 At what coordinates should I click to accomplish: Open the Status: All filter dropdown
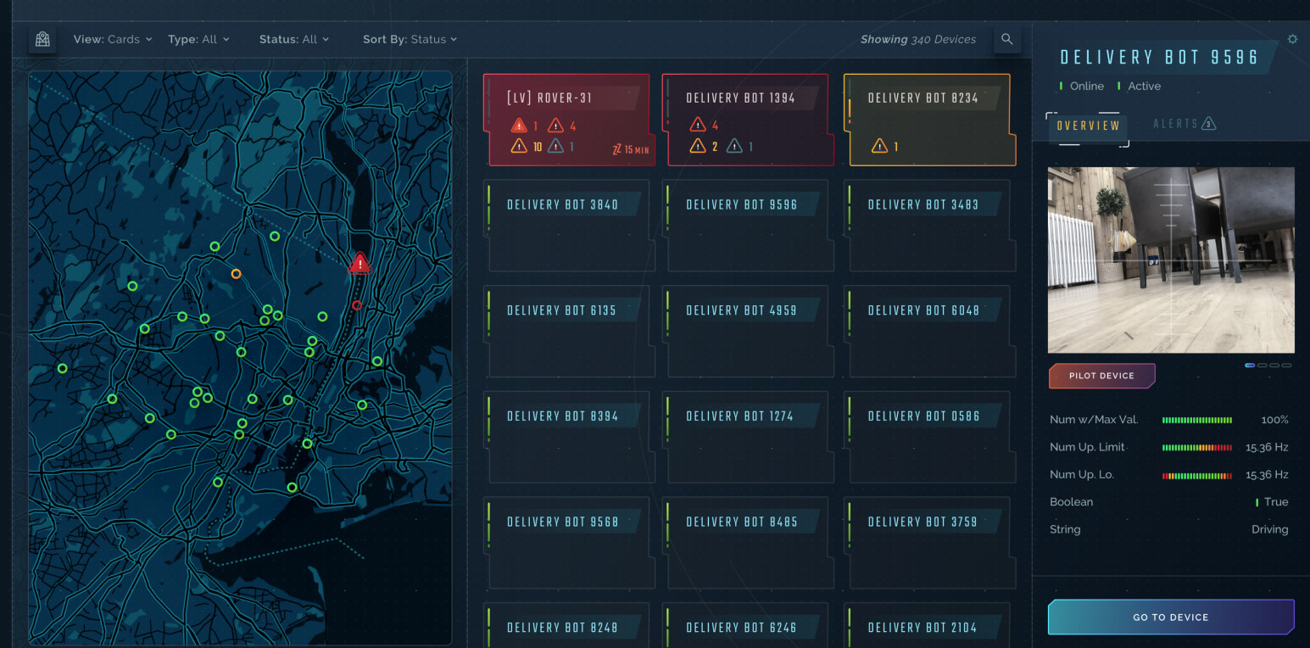click(x=294, y=39)
